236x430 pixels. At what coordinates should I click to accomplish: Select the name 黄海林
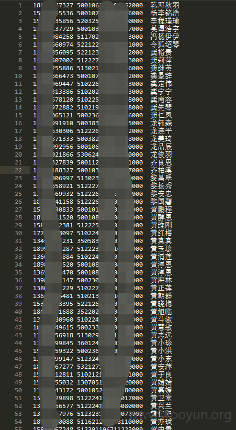click(161, 280)
